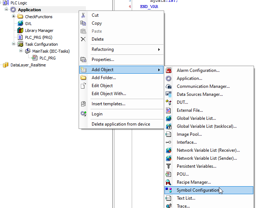
Task: Click the Edit Object icon
Action: pos(83,86)
